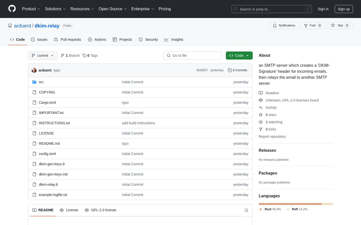Click the LICENSE file icon
Image resolution: width=361 pixels, height=225 pixels.
[x=34, y=133]
